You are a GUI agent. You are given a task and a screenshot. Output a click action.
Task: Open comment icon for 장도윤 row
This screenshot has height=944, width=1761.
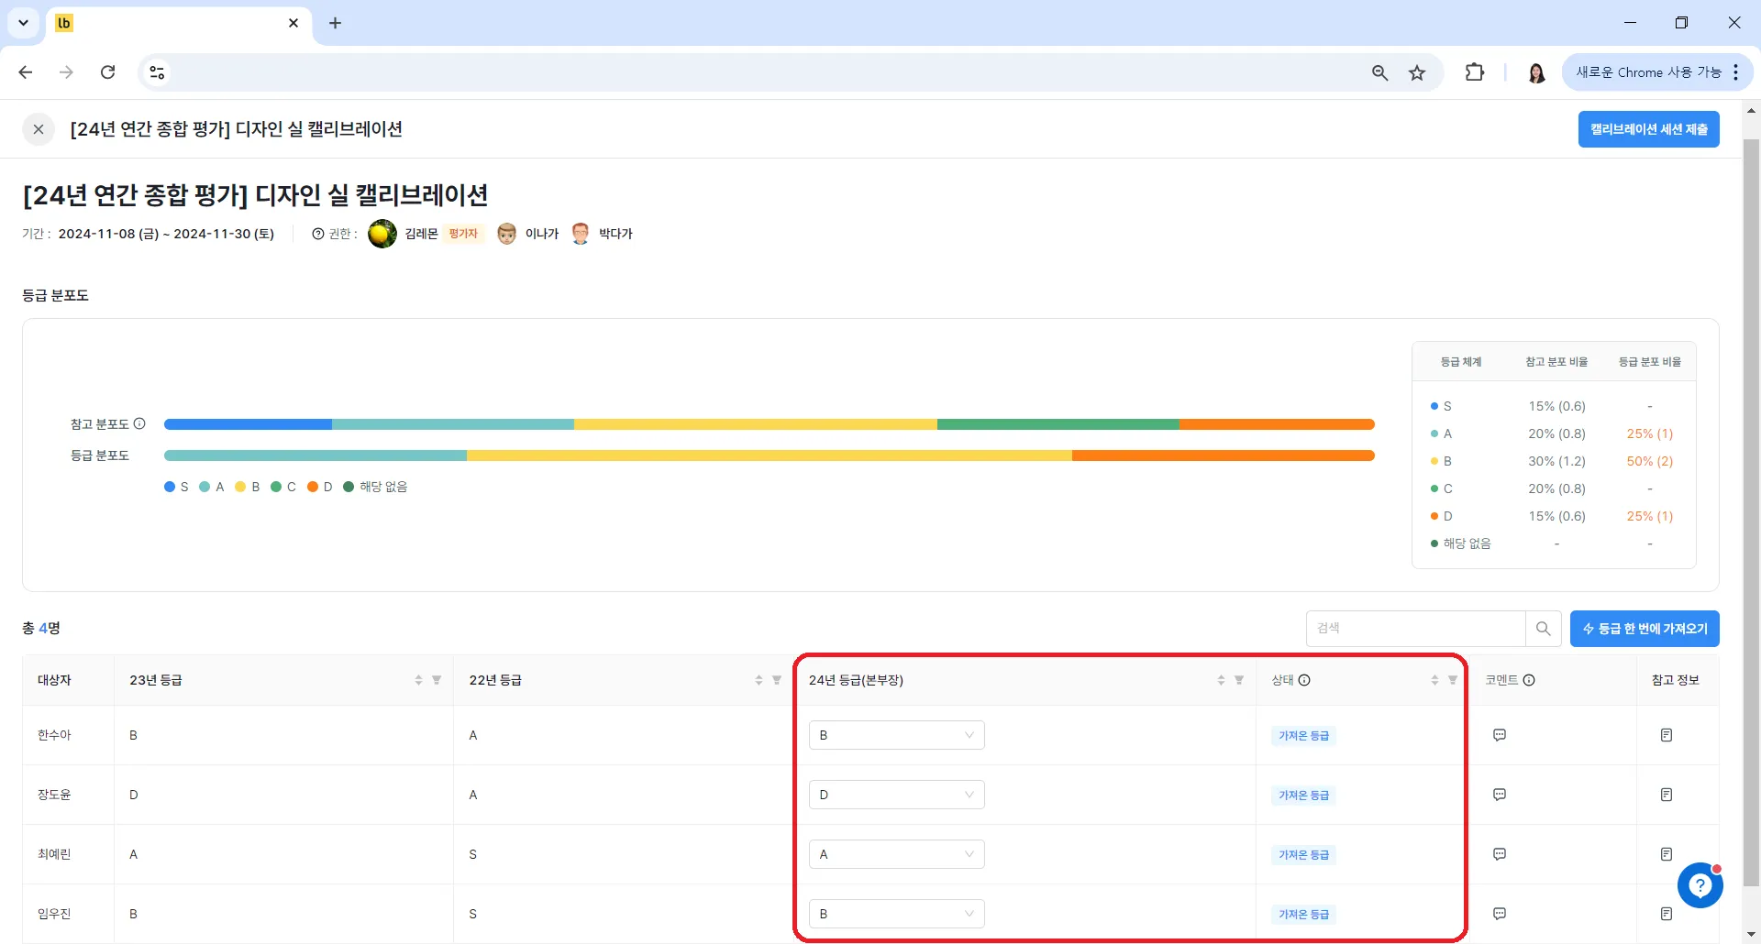[1500, 795]
